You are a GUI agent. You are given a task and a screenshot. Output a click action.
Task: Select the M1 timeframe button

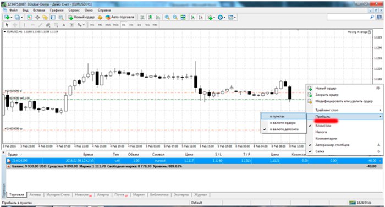92,25
